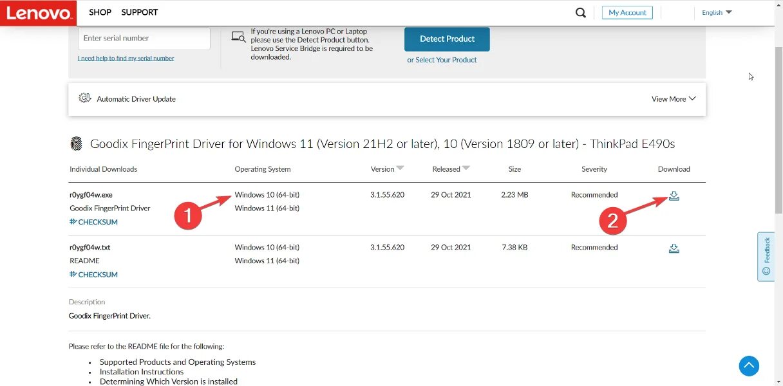This screenshot has height=386, width=783.
Task: Open the English language dropdown
Action: tap(717, 12)
